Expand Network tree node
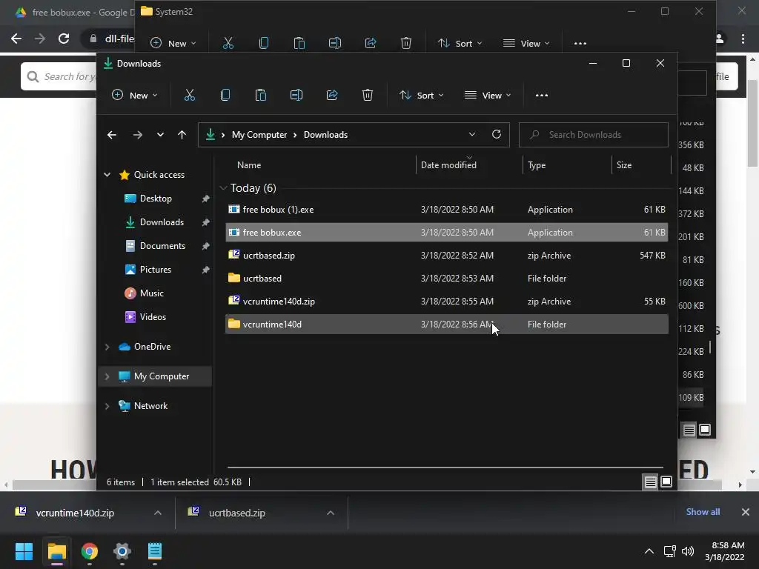Viewport: 759px width, 569px height. click(x=107, y=406)
